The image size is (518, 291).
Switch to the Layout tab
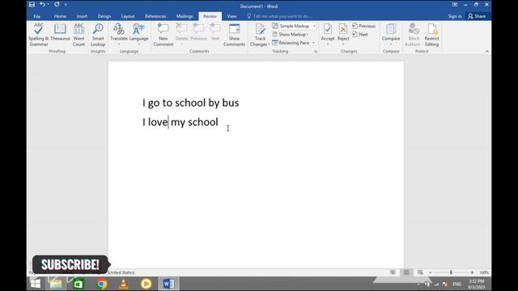pyautogui.click(x=128, y=16)
